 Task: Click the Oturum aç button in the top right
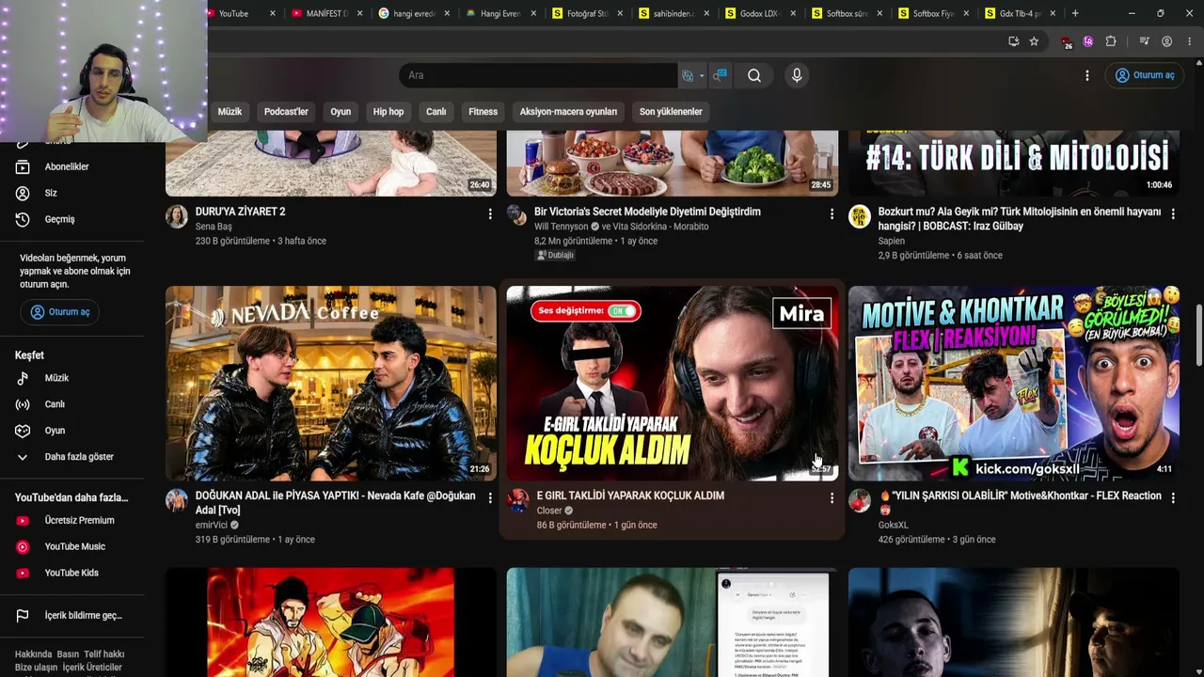coord(1145,75)
